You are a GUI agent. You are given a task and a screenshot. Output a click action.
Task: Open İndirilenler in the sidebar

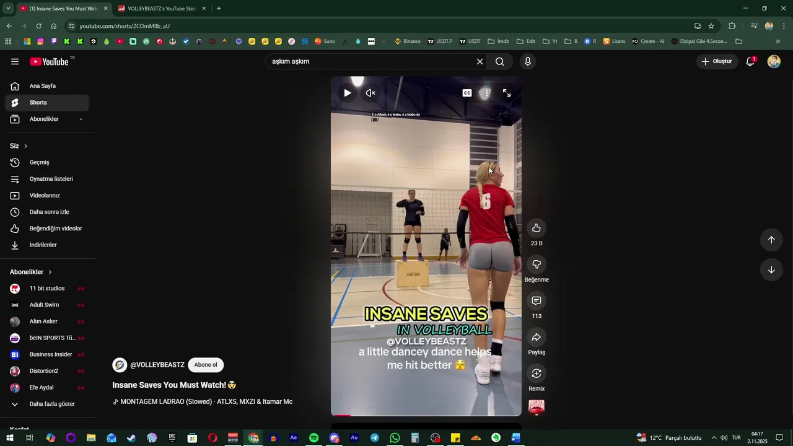(48, 245)
